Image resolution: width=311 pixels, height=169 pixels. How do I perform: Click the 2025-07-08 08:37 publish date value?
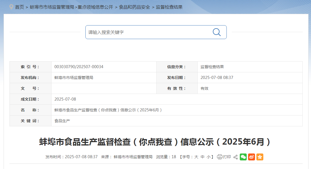(217, 78)
